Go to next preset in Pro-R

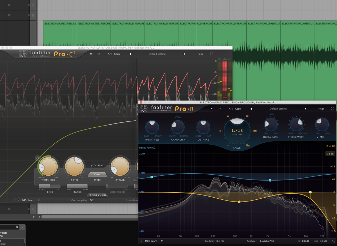click(305, 109)
